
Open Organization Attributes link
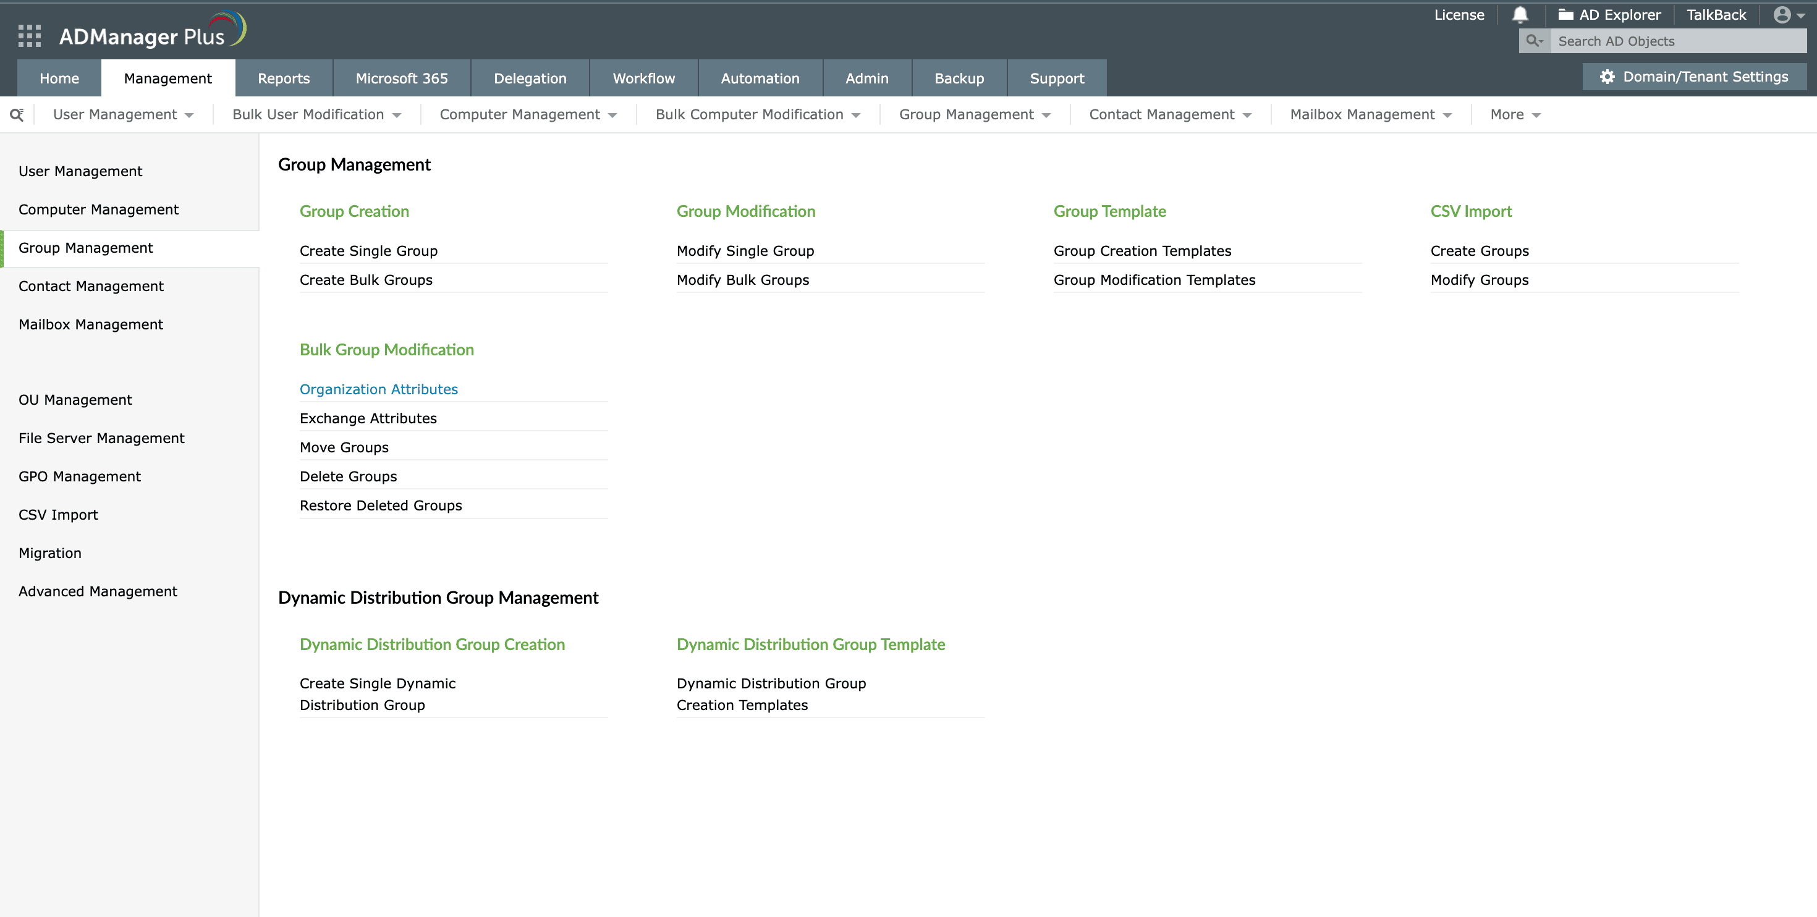pyautogui.click(x=378, y=389)
